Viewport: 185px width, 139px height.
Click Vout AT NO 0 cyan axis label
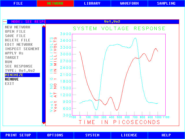51,74
